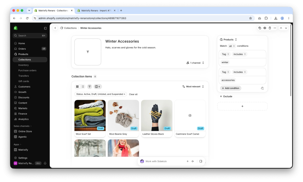The height and width of the screenshot is (182, 303).
Task: Edit the winter tag value field
Action: tap(242, 62)
